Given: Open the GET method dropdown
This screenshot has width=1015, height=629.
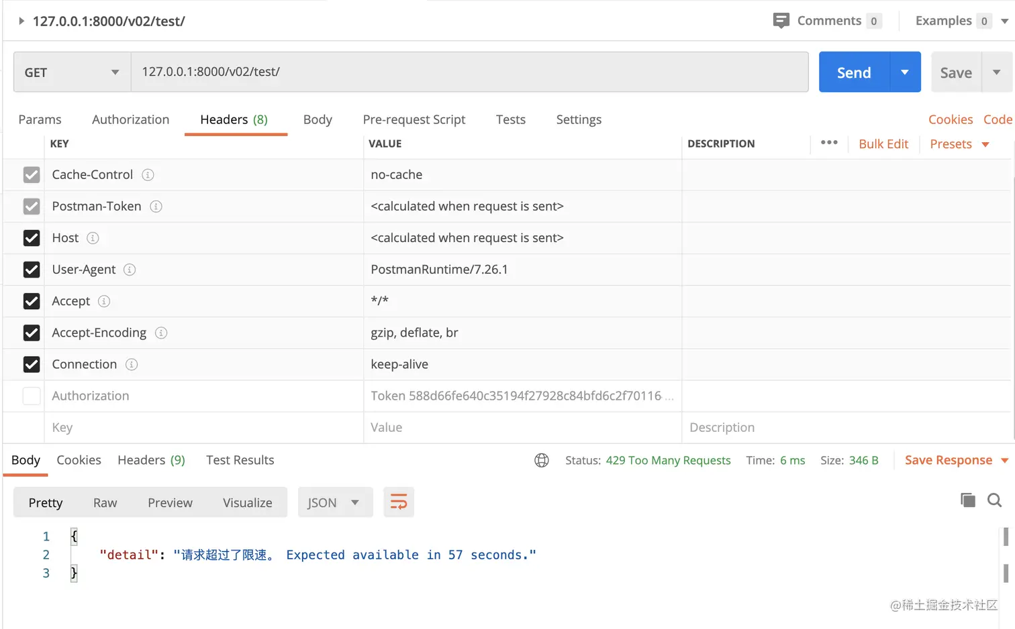Looking at the screenshot, I should [72, 72].
